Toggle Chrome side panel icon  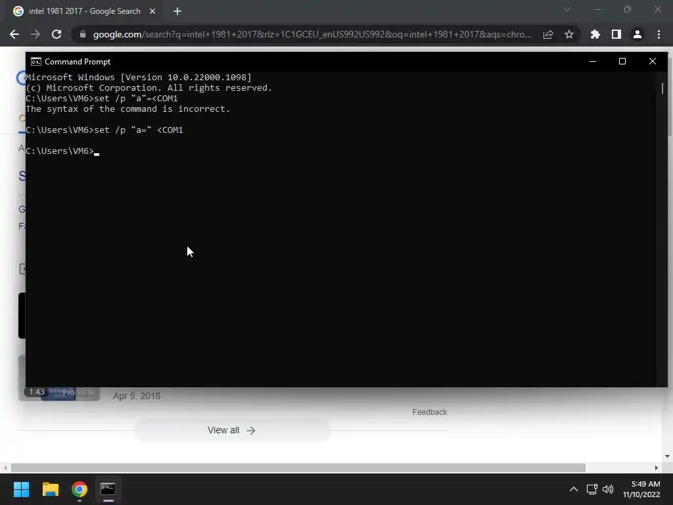[x=616, y=34]
